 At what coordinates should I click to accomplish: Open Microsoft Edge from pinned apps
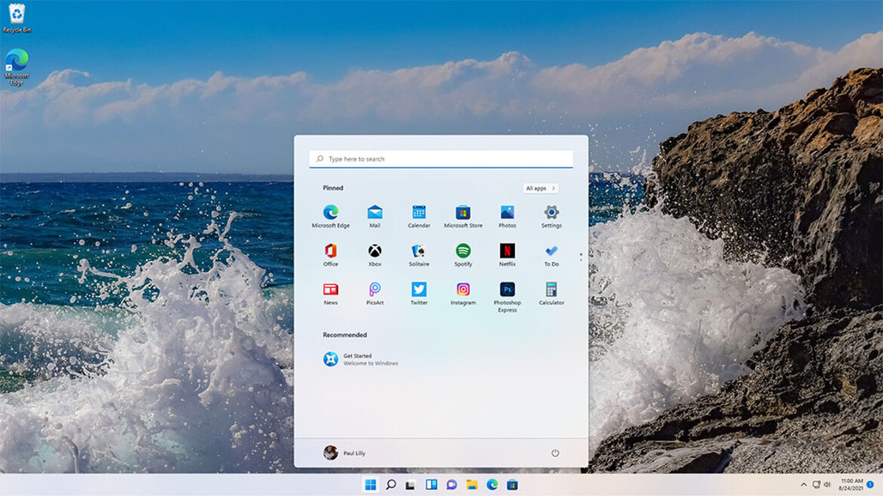(x=331, y=216)
